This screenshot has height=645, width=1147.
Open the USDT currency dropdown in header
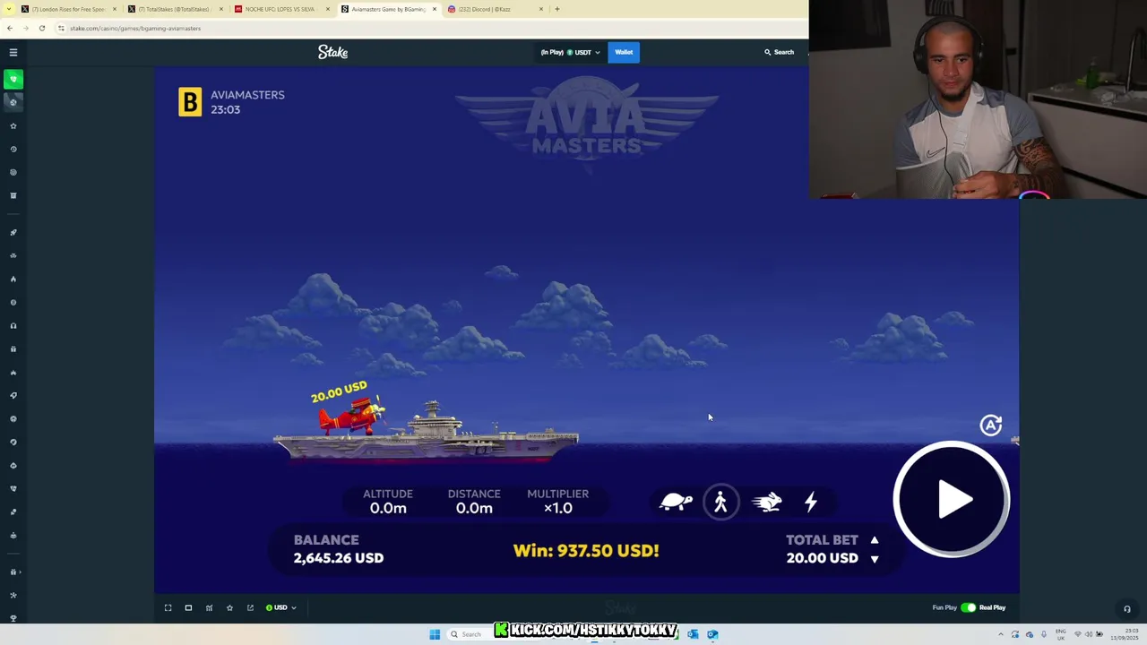tap(571, 52)
